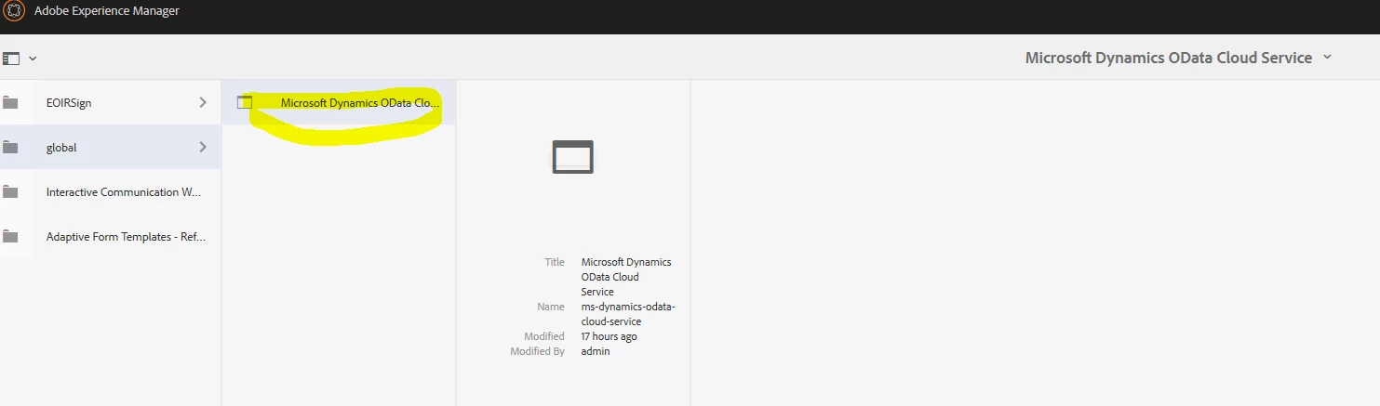
Task: Click the Adaptive Form Templates folder icon
Action: 10,236
